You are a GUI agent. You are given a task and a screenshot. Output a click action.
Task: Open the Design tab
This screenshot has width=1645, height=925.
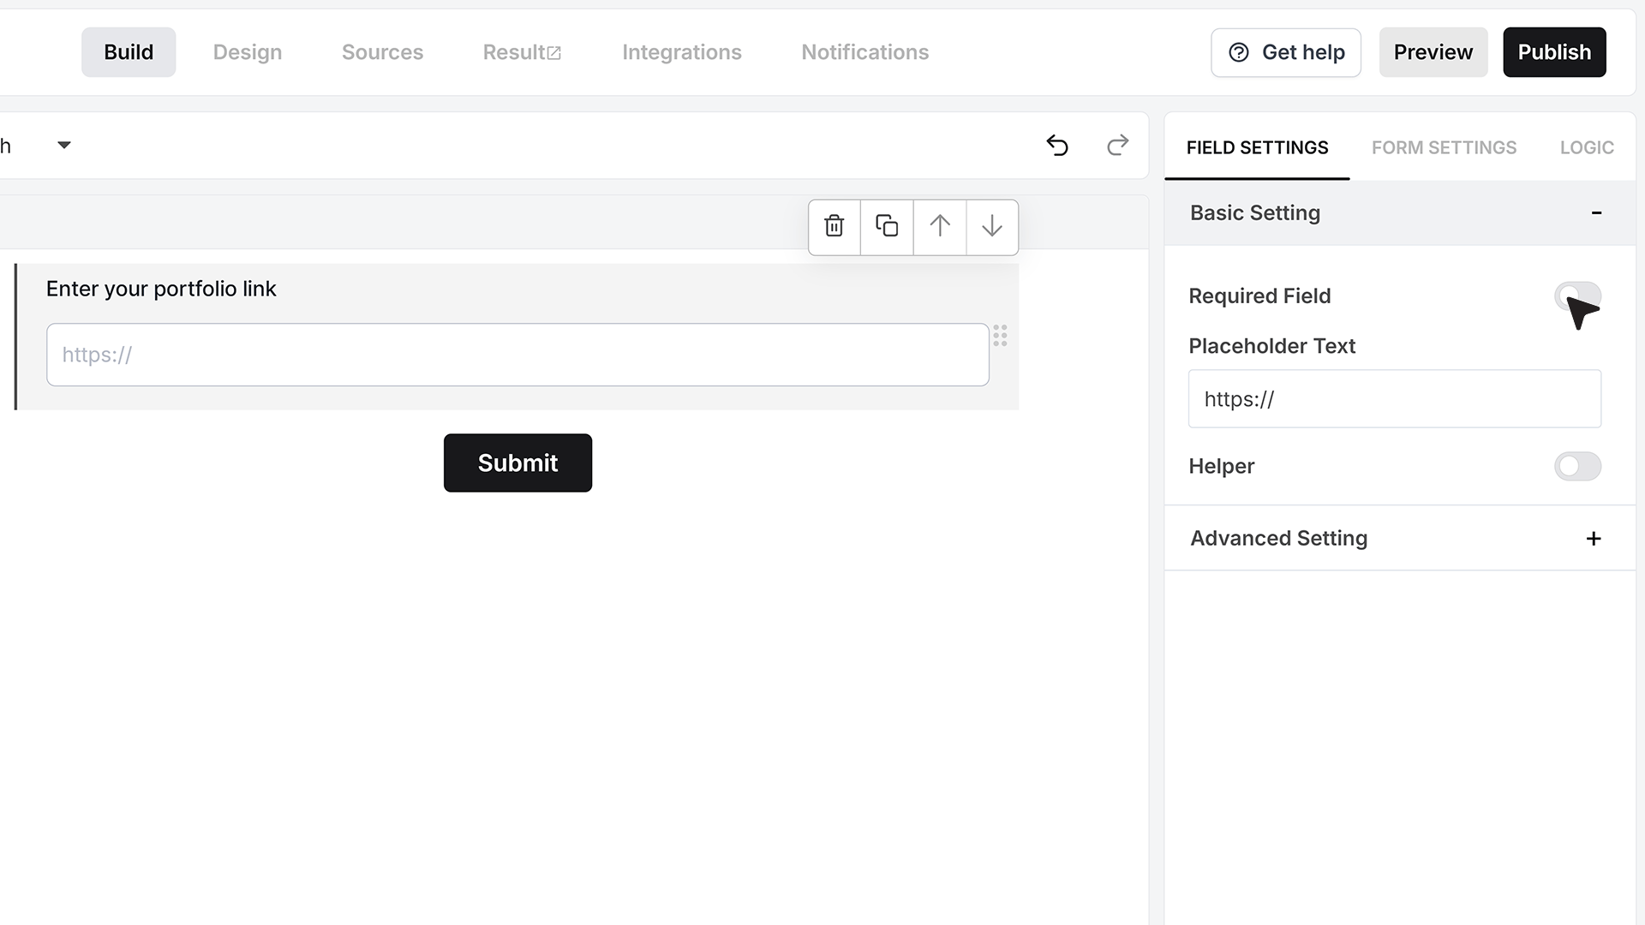pos(248,52)
